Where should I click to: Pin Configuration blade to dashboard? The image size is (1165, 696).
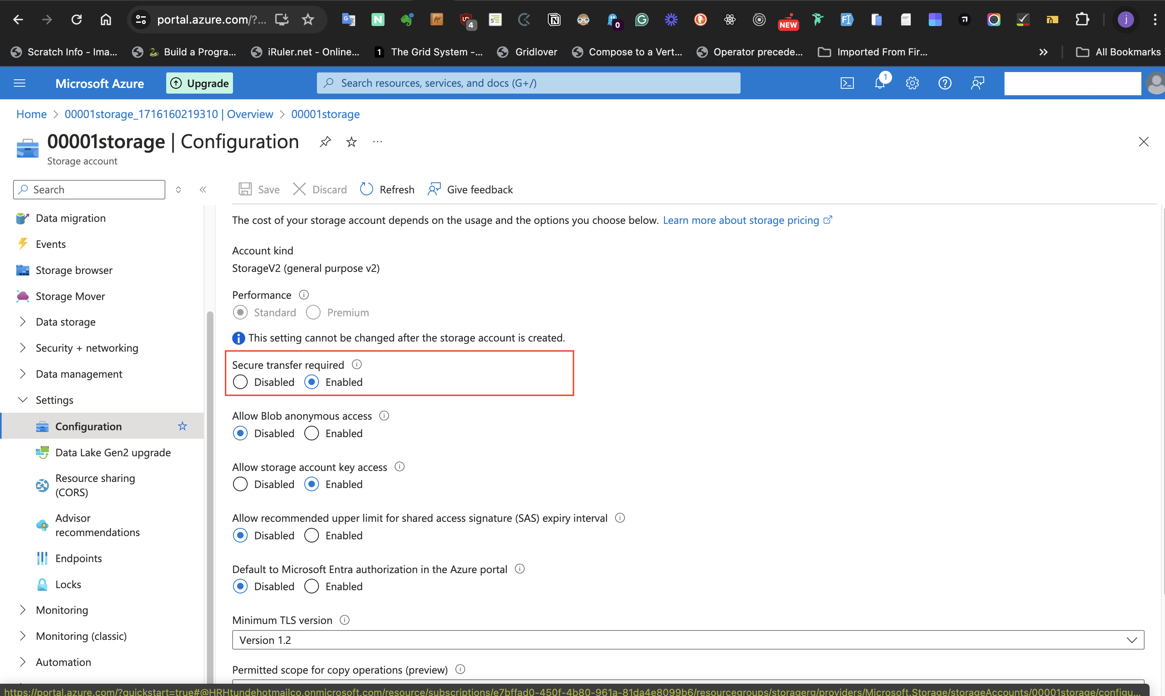pyautogui.click(x=325, y=142)
